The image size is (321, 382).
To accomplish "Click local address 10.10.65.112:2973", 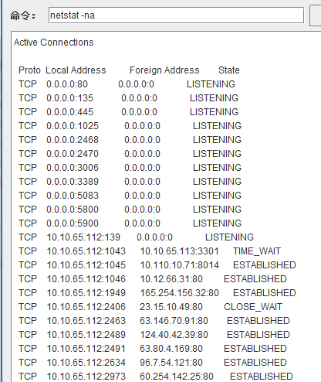I will (x=86, y=377).
